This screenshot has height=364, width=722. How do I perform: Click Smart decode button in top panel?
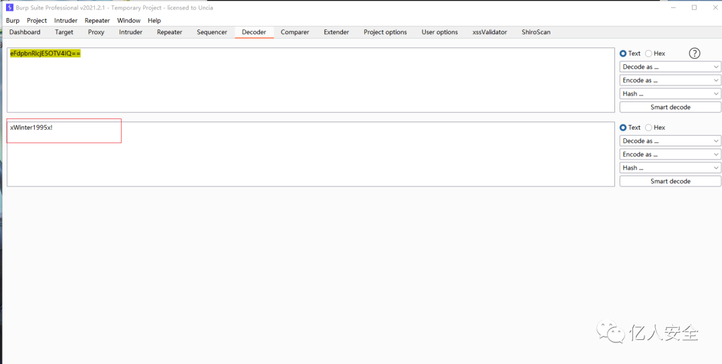[670, 107]
